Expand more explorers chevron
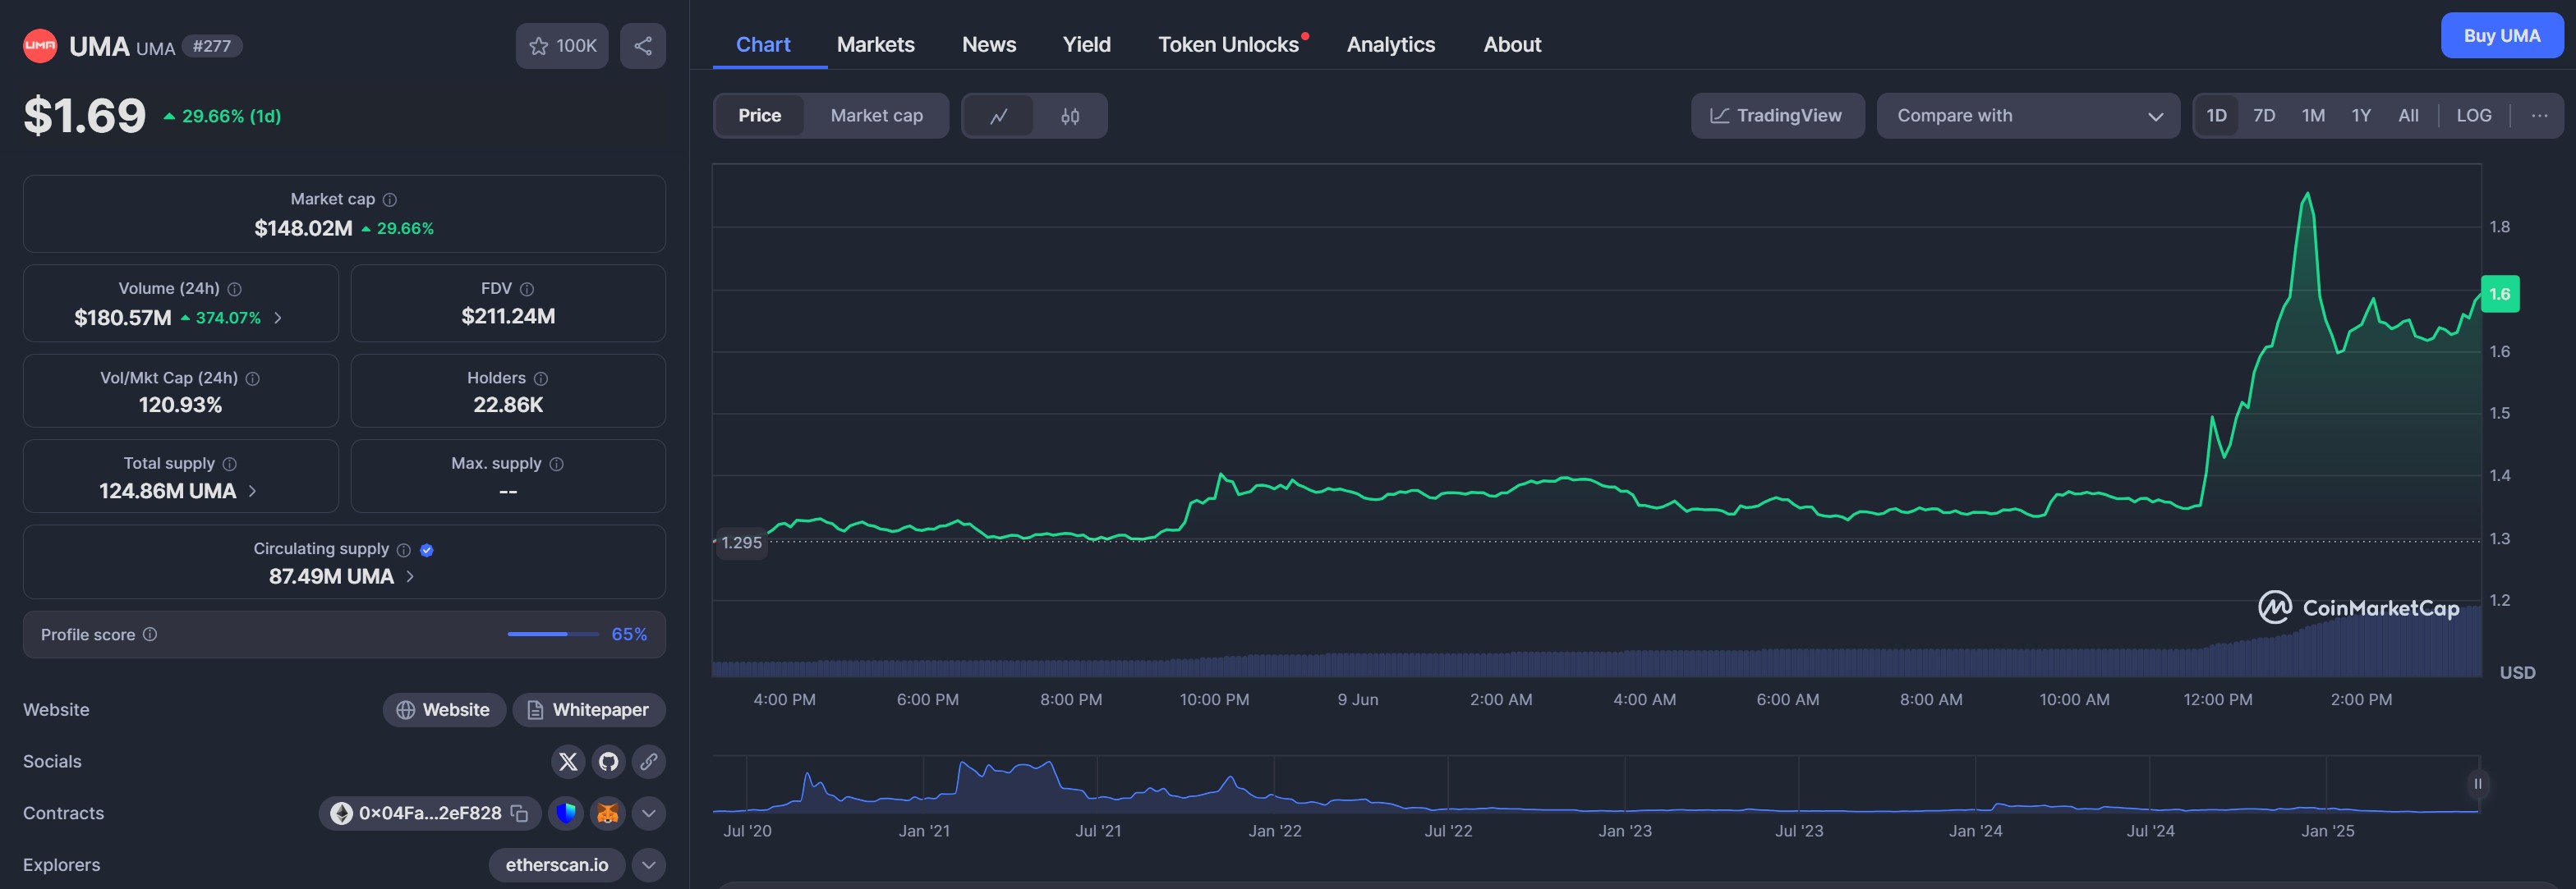This screenshot has width=2576, height=889. point(648,865)
